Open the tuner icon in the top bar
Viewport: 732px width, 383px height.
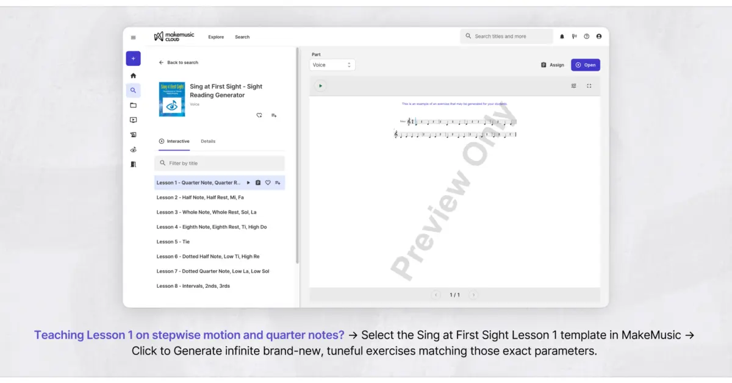point(574,37)
